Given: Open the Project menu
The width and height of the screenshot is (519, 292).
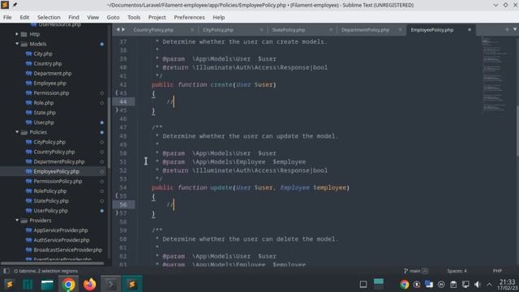Looking at the screenshot, I should coord(157,17).
